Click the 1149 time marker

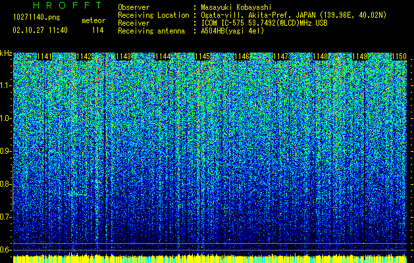point(359,57)
